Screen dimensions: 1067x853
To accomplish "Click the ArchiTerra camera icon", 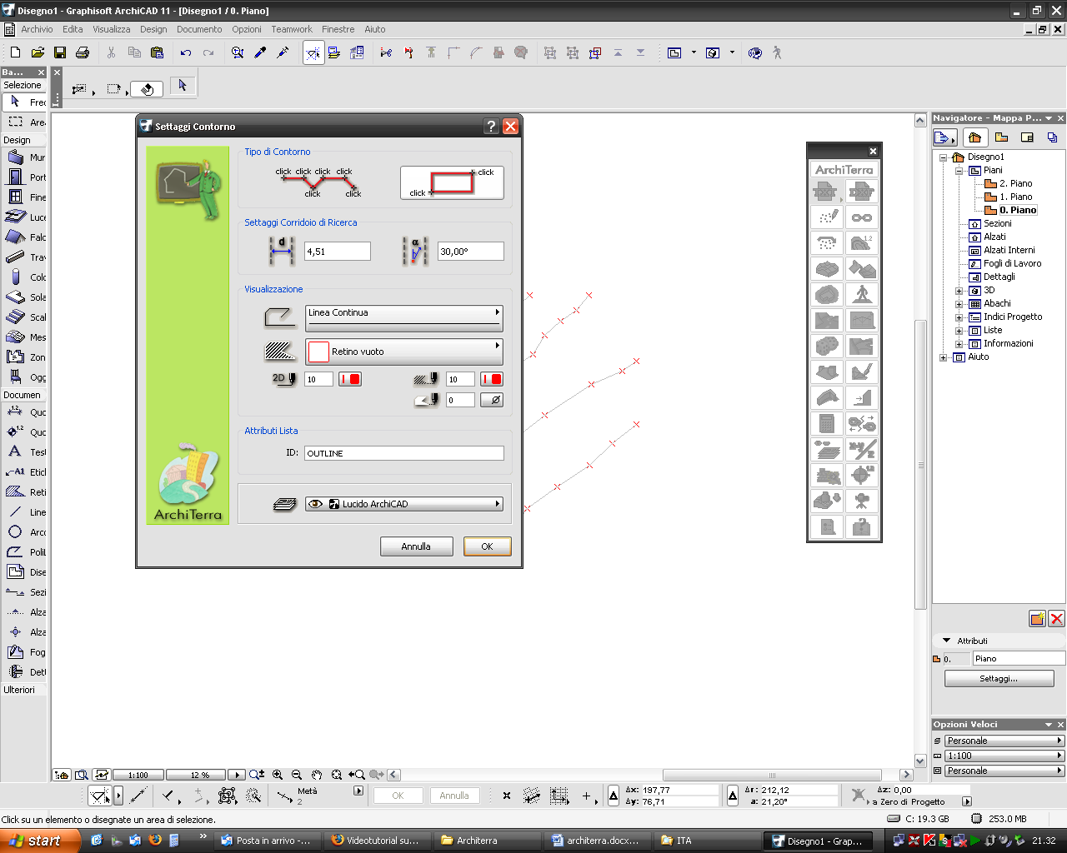I will coord(862,501).
